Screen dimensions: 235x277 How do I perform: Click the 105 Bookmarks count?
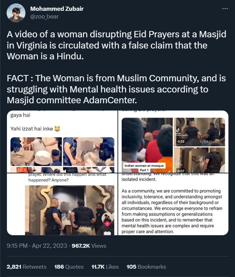146,267
